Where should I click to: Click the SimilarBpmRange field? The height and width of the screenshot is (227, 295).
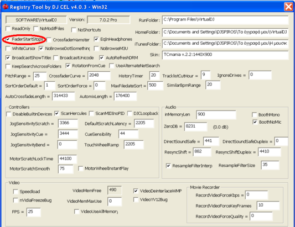[213, 85]
